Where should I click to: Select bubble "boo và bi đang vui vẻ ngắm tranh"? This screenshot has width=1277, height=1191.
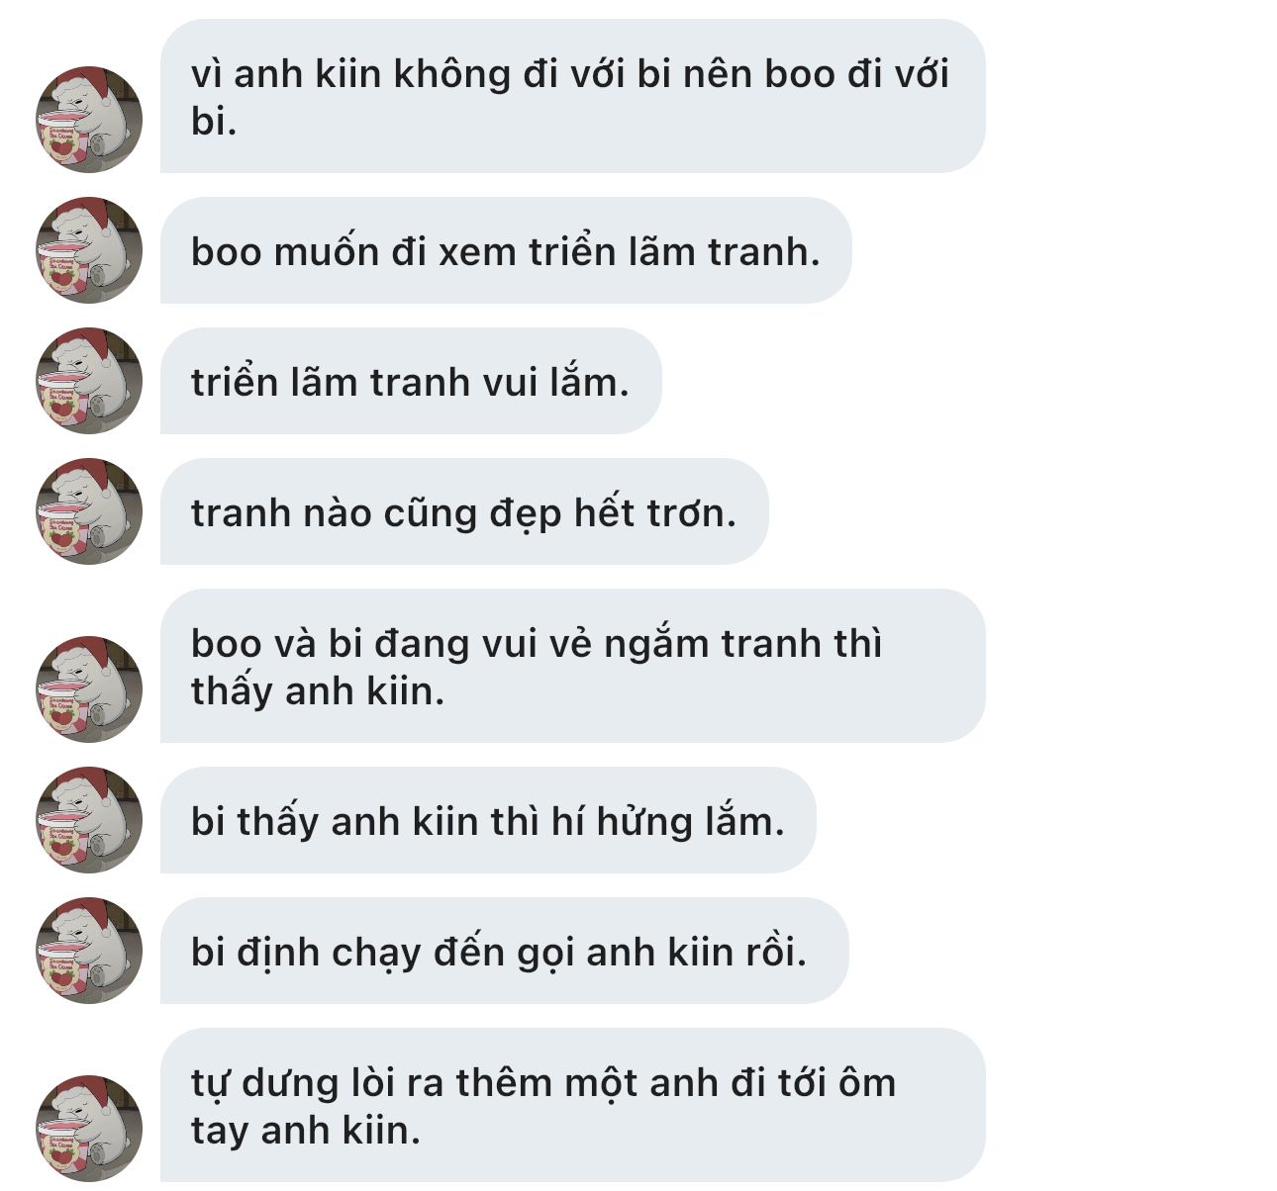(x=572, y=666)
